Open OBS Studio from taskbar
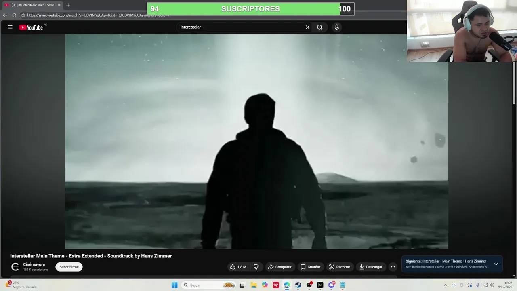 coord(309,285)
